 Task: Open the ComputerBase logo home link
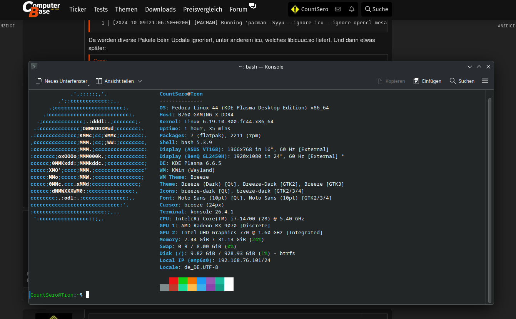point(41,9)
